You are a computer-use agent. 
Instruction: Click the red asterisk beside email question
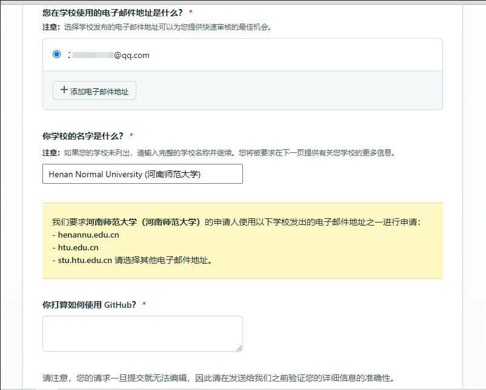(191, 13)
